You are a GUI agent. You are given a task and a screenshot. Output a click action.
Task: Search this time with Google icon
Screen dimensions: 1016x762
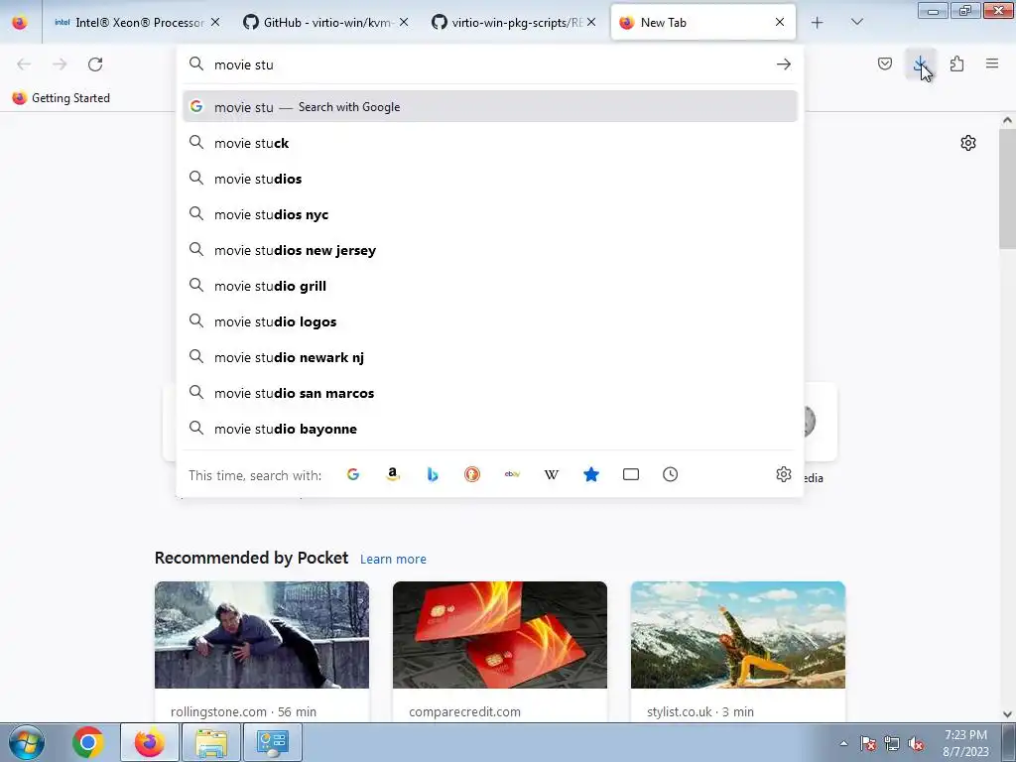pyautogui.click(x=353, y=474)
